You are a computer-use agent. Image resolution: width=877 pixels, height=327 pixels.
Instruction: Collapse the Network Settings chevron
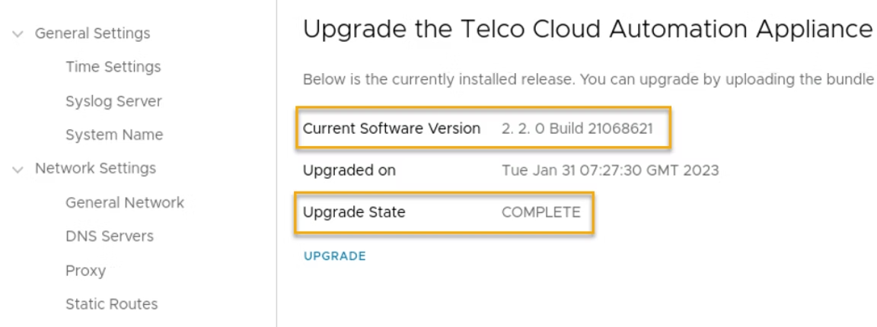pyautogui.click(x=18, y=168)
